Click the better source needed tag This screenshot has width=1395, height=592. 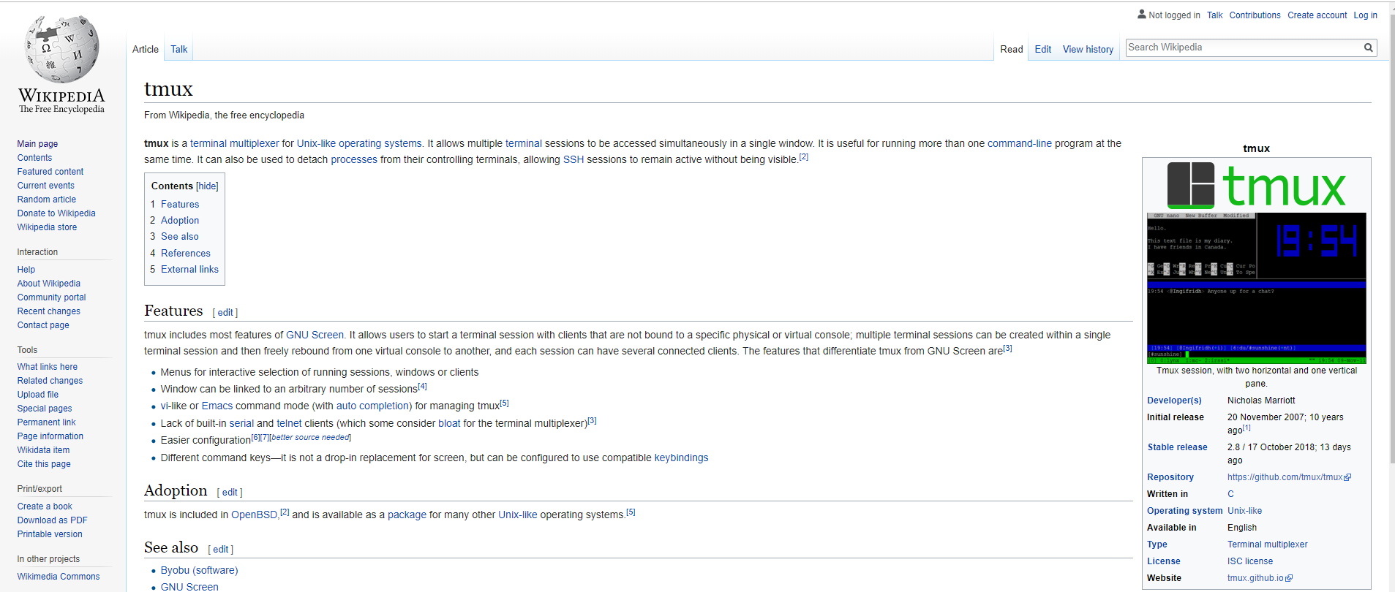(310, 438)
